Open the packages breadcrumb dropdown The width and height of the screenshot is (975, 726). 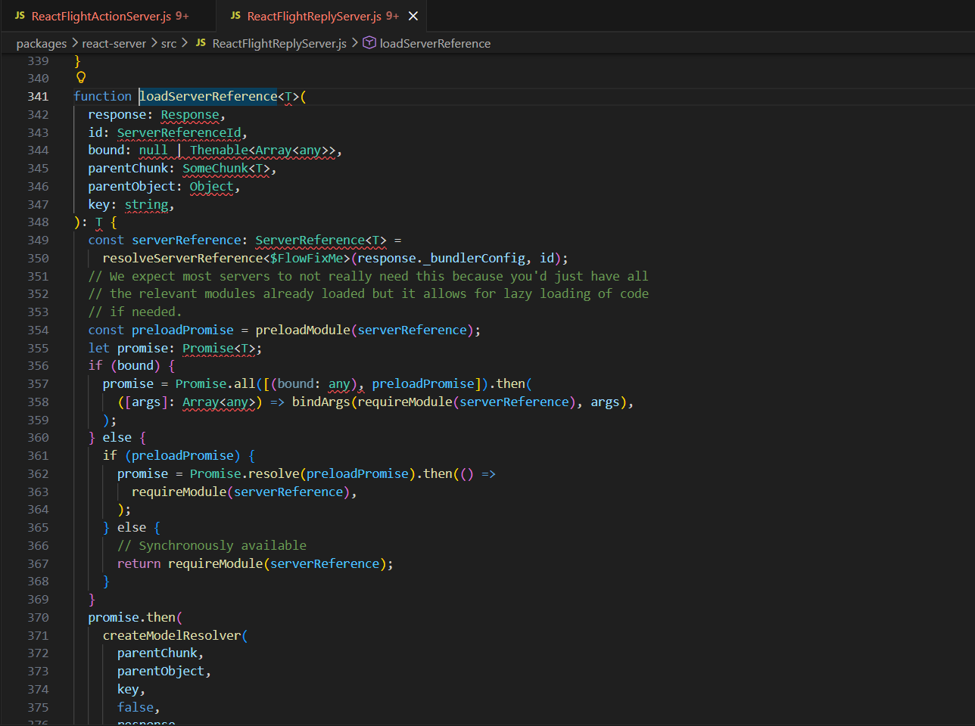pos(42,44)
